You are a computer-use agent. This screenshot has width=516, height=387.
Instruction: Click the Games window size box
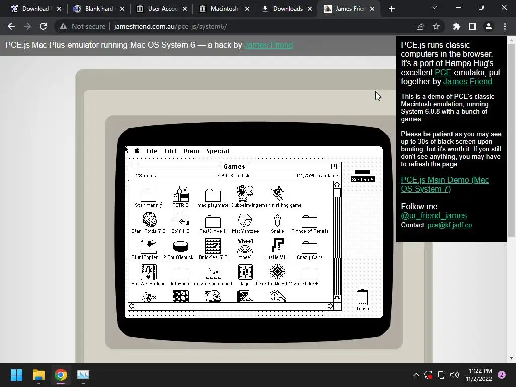tap(337, 306)
